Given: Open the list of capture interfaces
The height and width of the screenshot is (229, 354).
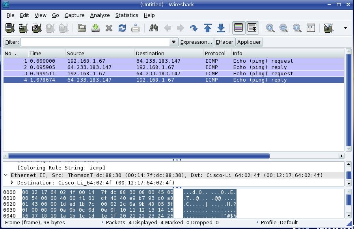Looking at the screenshot, I should [x=10, y=28].
